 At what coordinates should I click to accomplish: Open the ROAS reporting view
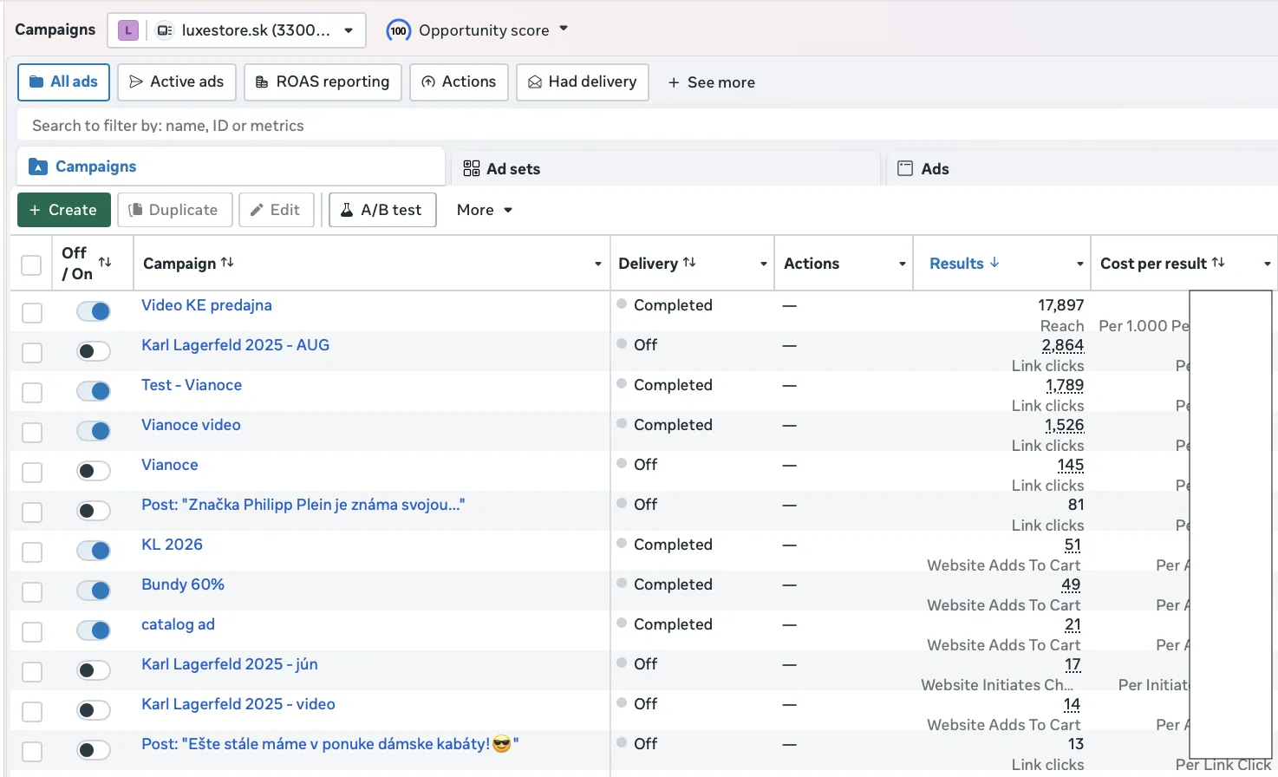click(x=323, y=82)
